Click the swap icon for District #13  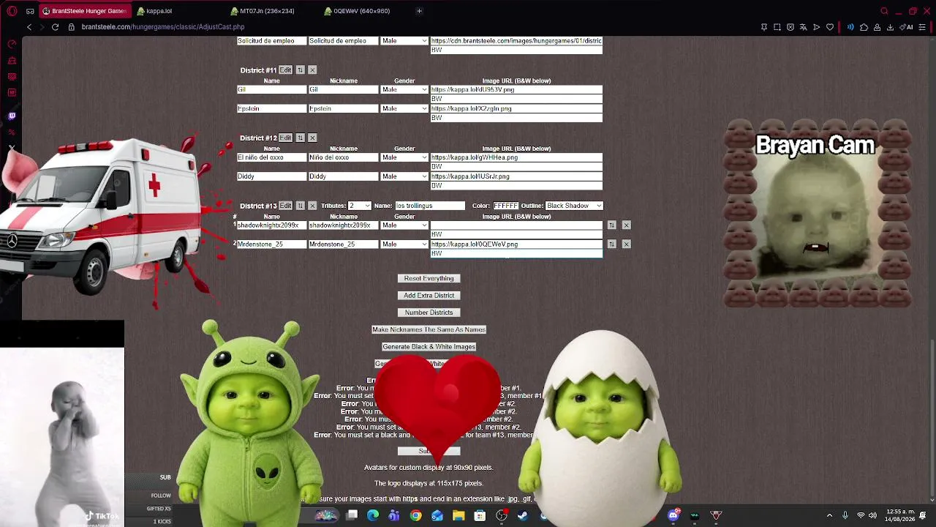click(300, 206)
